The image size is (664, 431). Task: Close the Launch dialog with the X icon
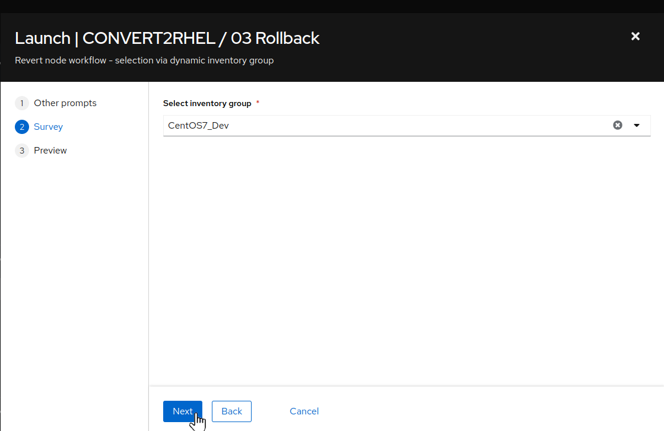(x=635, y=36)
